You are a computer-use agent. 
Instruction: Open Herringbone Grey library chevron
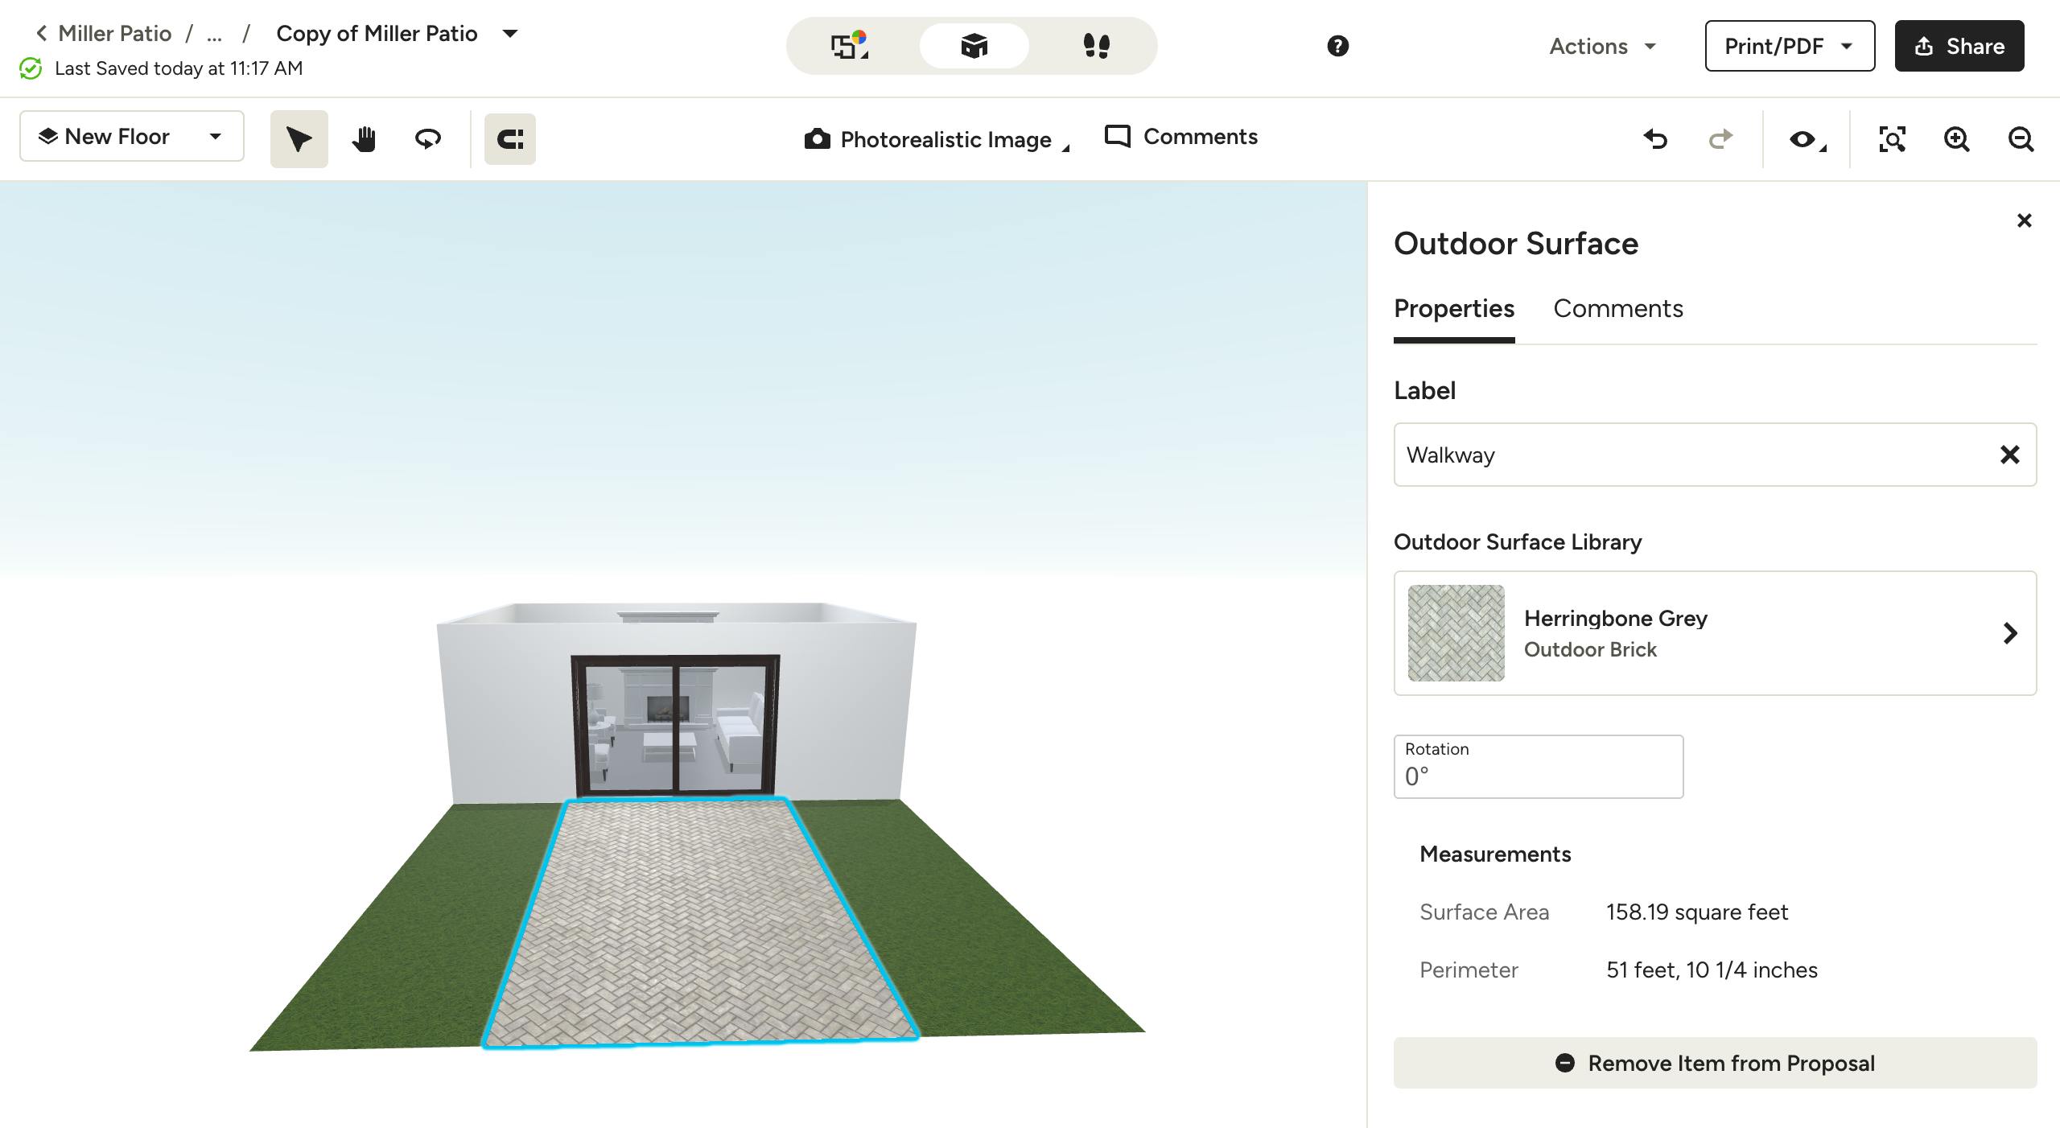pyautogui.click(x=2009, y=633)
